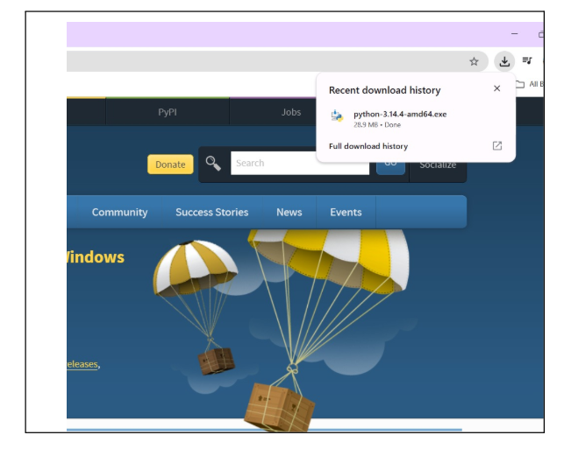Click the GO search button
The height and width of the screenshot is (449, 564).
391,165
